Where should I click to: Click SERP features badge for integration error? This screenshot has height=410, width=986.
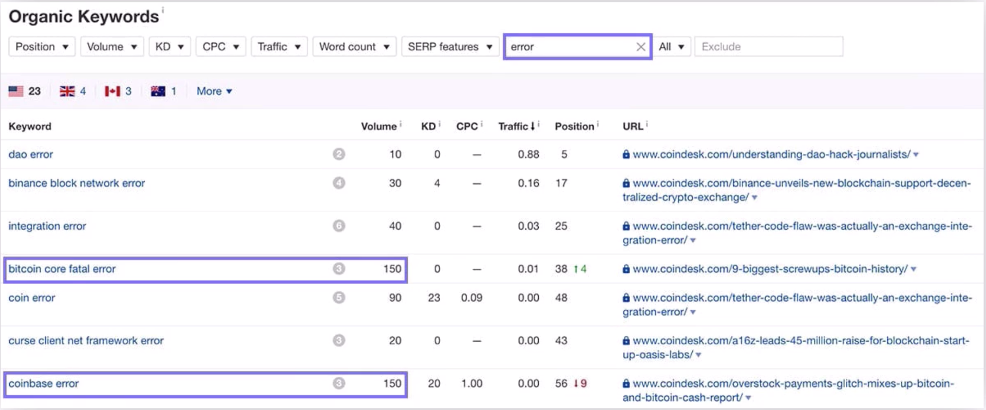[x=338, y=226]
